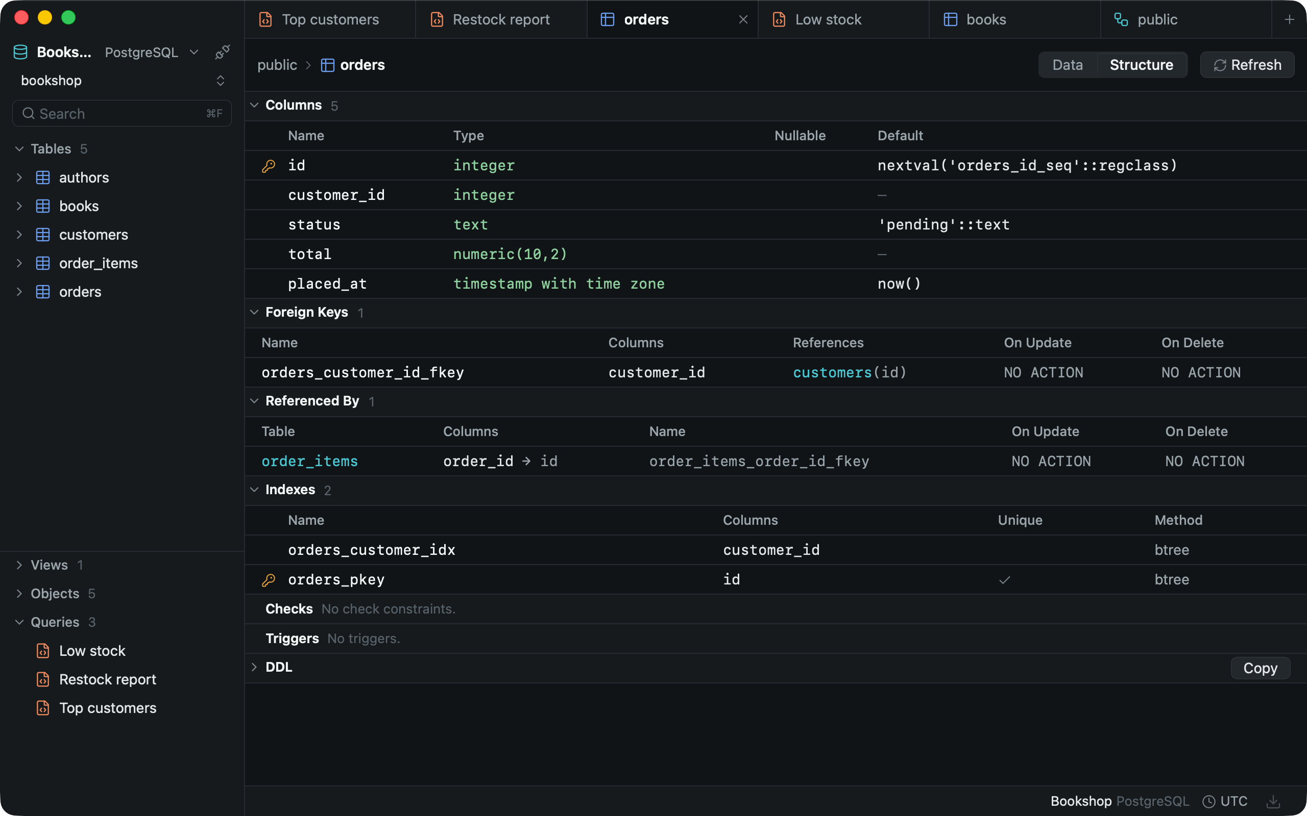
Task: Click the orders_customer_id_fkey name
Action: coord(362,372)
